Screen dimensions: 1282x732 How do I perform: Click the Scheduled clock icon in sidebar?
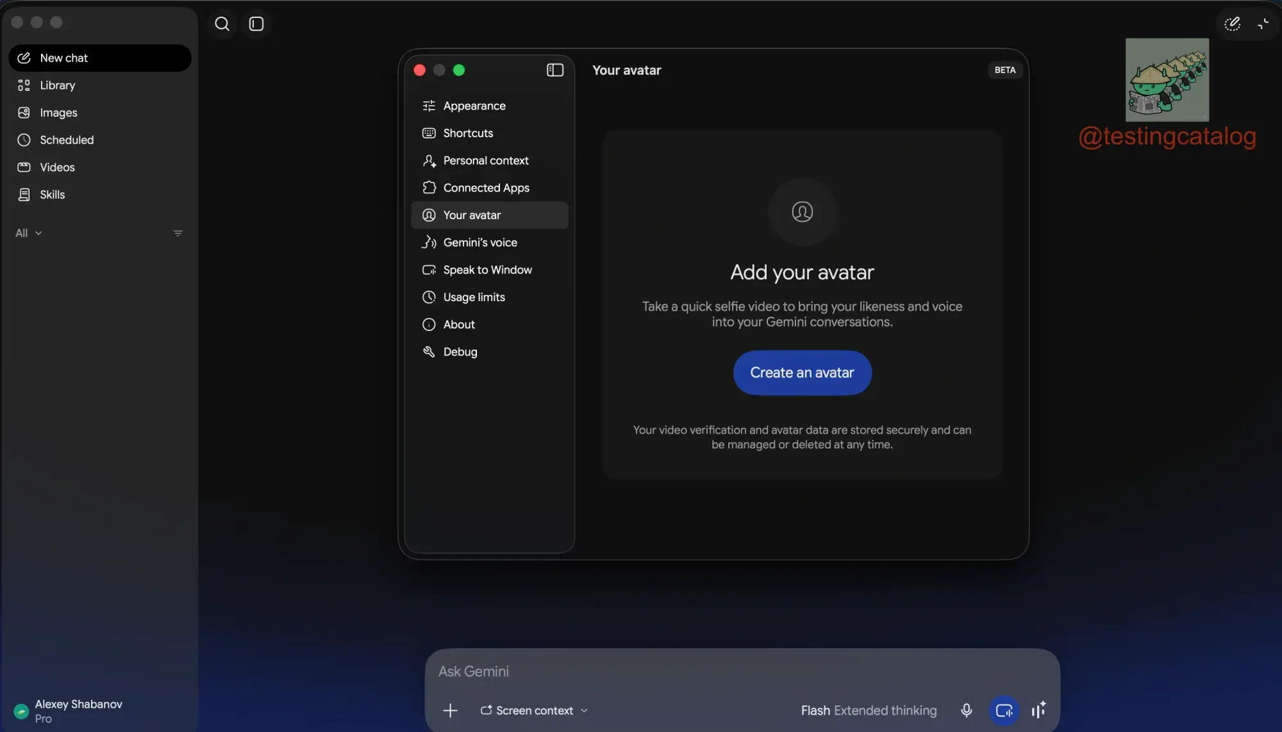(24, 140)
